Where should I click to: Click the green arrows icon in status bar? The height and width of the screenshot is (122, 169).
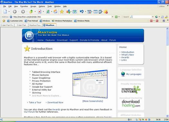click(x=143, y=119)
